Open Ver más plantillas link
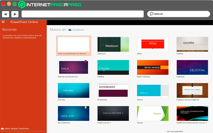This screenshot has width=213, height=133. pos(175,131)
